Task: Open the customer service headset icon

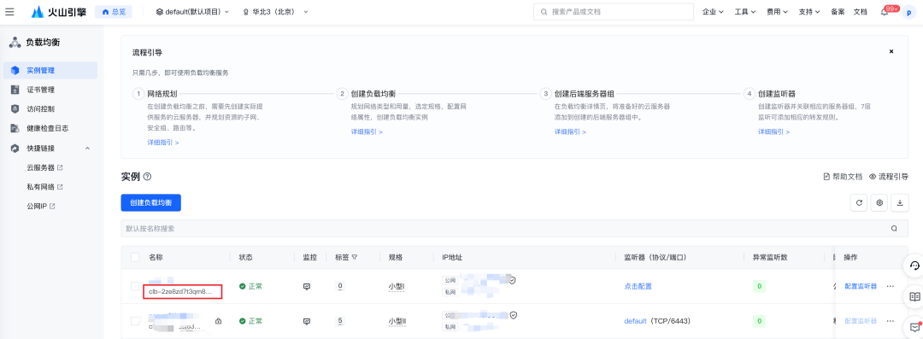Action: [x=914, y=266]
